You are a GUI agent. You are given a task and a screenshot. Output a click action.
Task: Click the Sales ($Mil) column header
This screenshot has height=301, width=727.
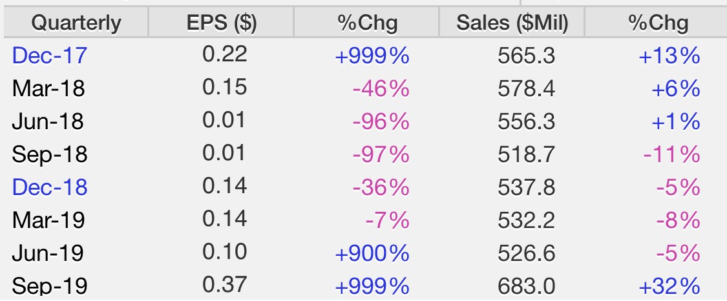pos(512,22)
